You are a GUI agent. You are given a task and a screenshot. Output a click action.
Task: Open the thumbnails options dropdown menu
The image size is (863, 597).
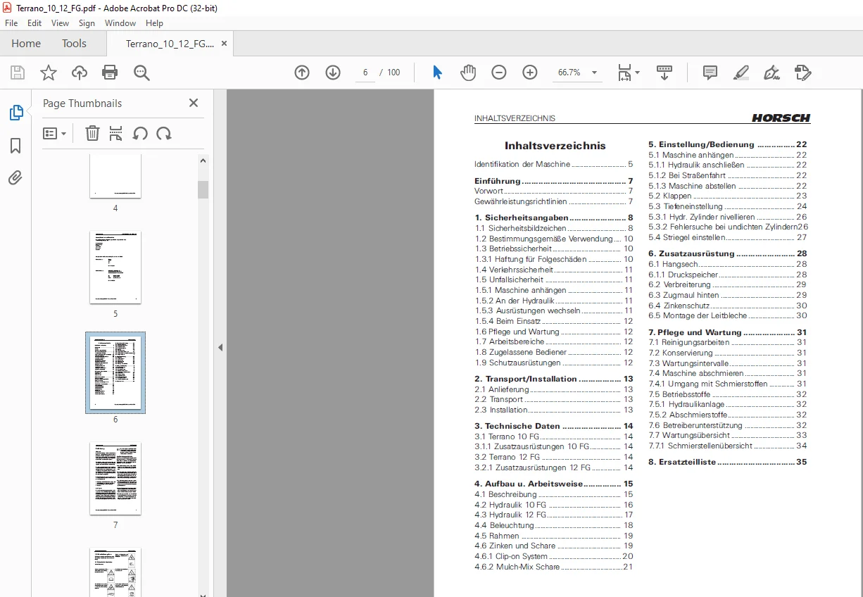point(54,133)
